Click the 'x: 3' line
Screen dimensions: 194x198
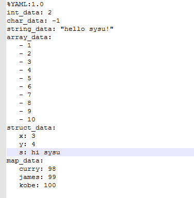(x=27, y=136)
